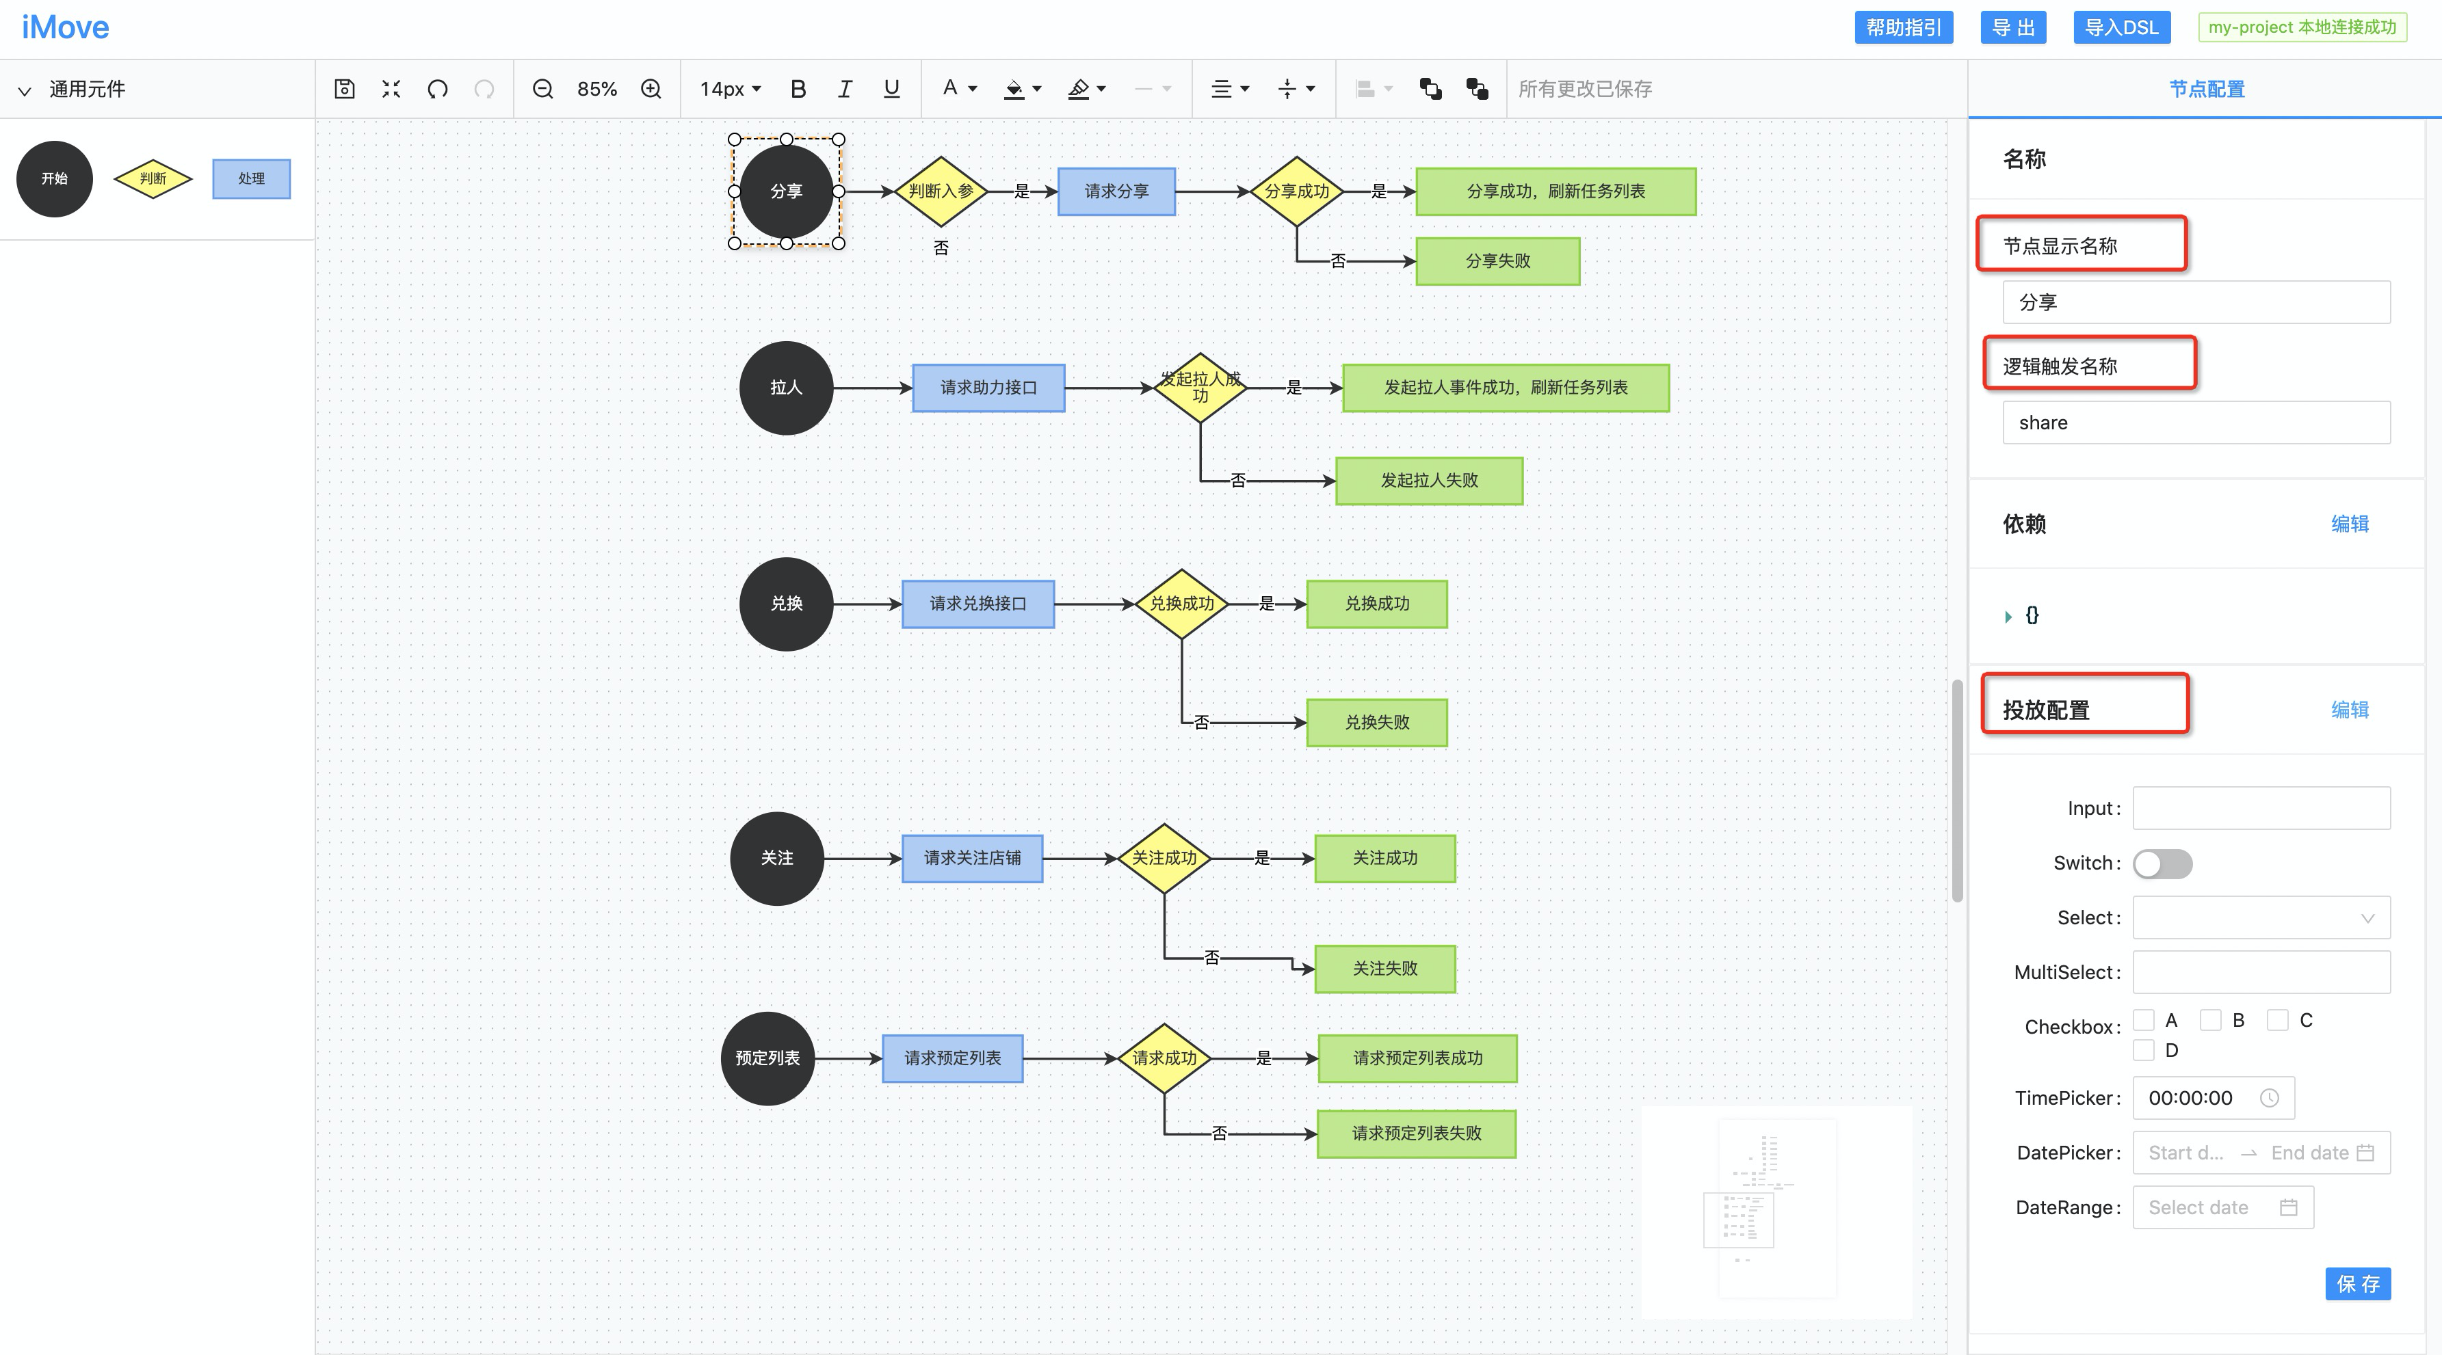The height and width of the screenshot is (1355, 2442).
Task: Click the fit-to-view compress icon
Action: [391, 89]
